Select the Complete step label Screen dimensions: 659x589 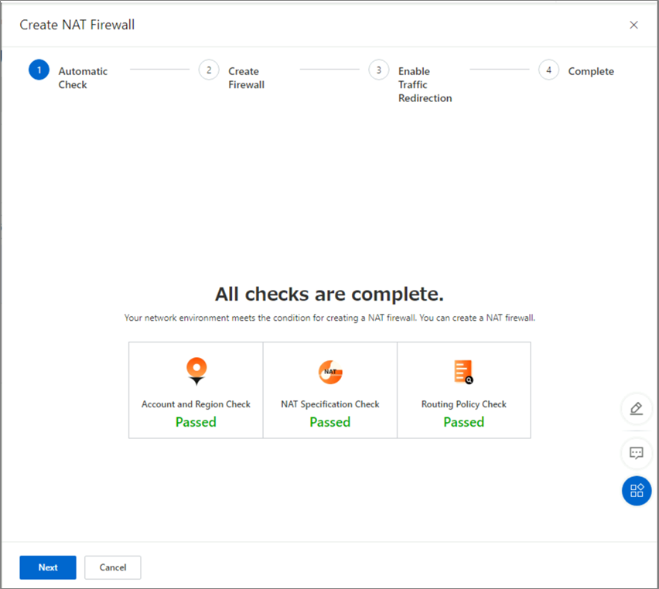pyautogui.click(x=591, y=71)
